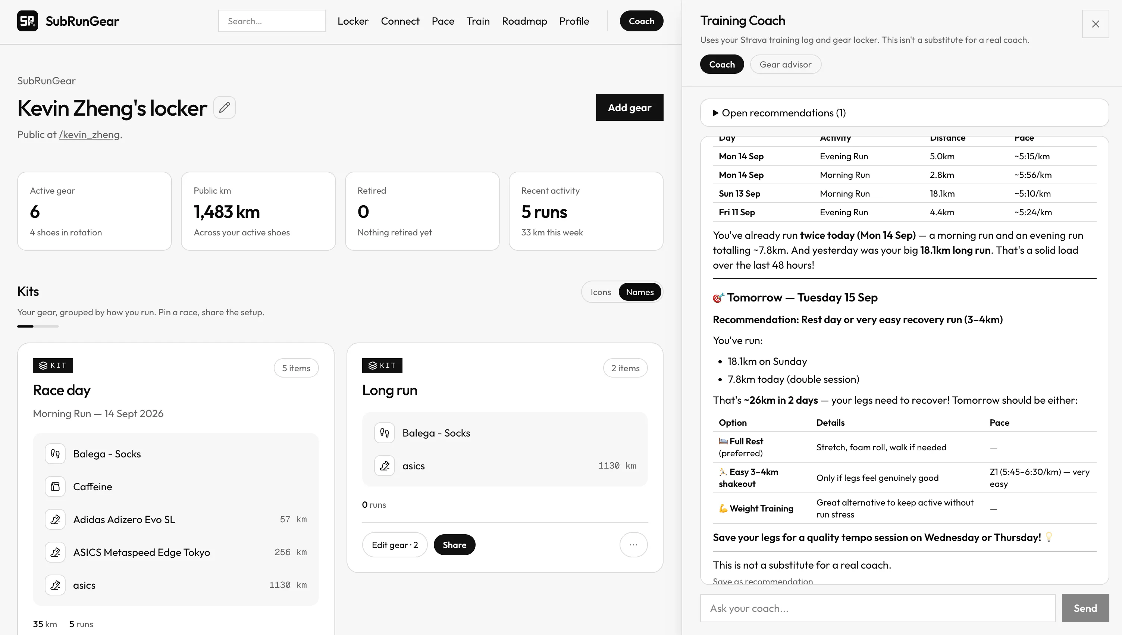The image size is (1122, 635).
Task: Open the Recent activity stat card
Action: click(586, 211)
